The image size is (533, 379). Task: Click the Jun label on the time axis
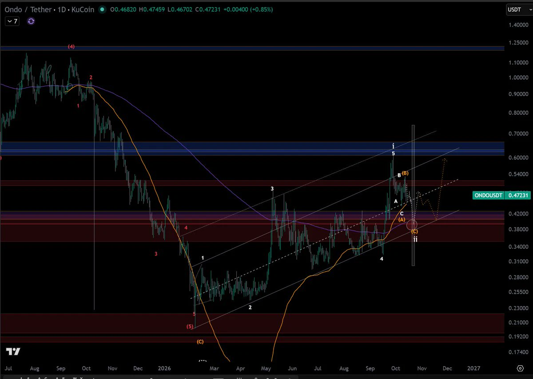coord(292,368)
